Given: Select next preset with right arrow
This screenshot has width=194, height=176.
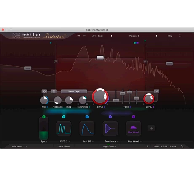Looking at the screenshot, I should [x=156, y=36].
